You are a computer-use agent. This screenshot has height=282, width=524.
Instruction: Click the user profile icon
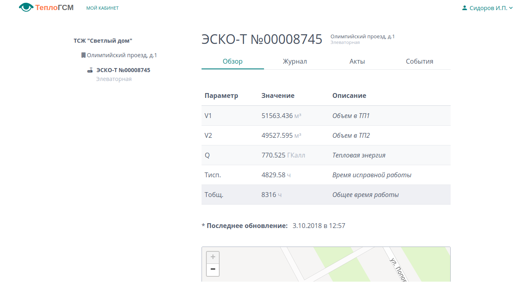point(464,8)
